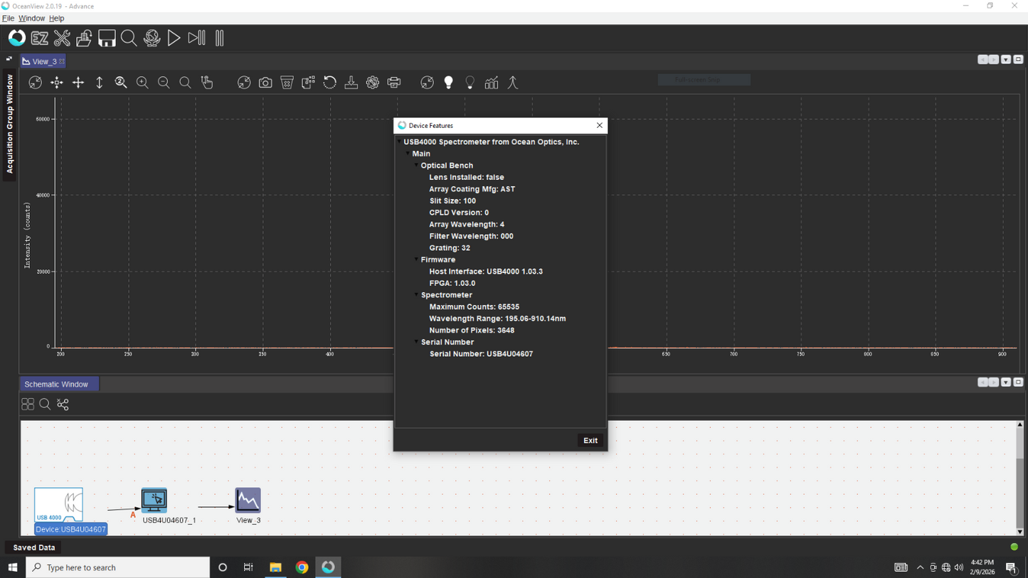Click the download tray save icon
The width and height of the screenshot is (1028, 578).
[351, 82]
